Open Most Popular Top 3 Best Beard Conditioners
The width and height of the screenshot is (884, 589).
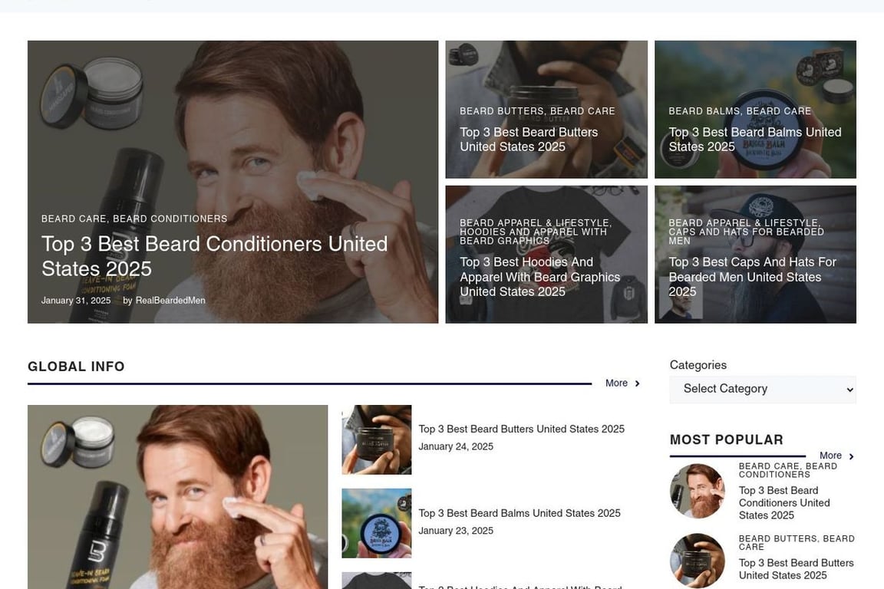coord(784,503)
